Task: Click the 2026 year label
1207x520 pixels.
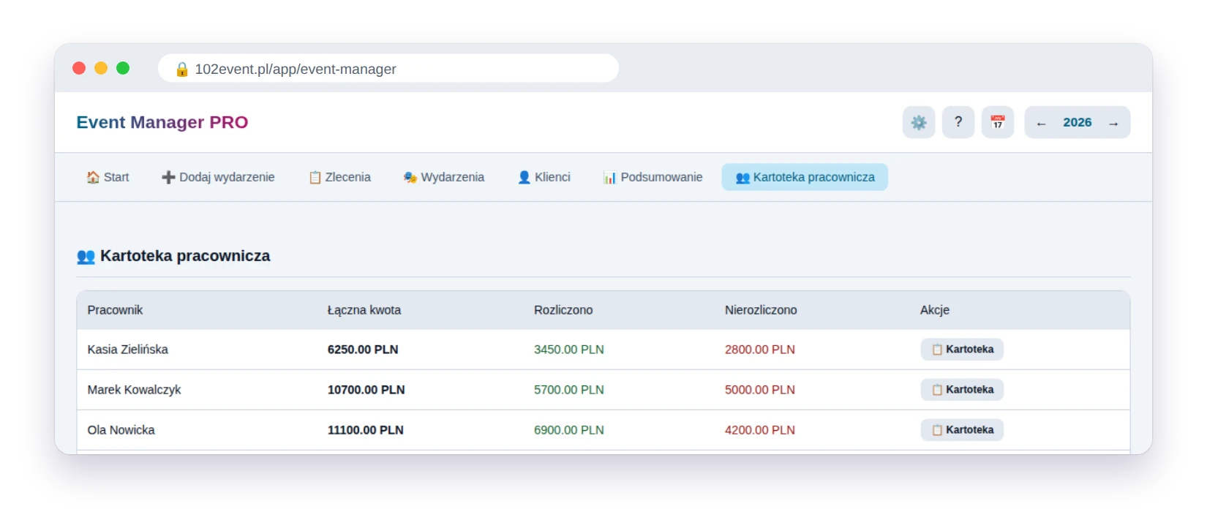Action: pyautogui.click(x=1078, y=123)
